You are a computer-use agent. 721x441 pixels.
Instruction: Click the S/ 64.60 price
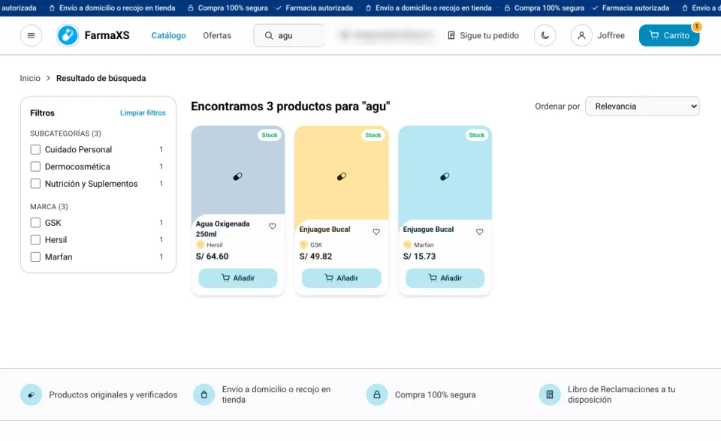pyautogui.click(x=212, y=256)
